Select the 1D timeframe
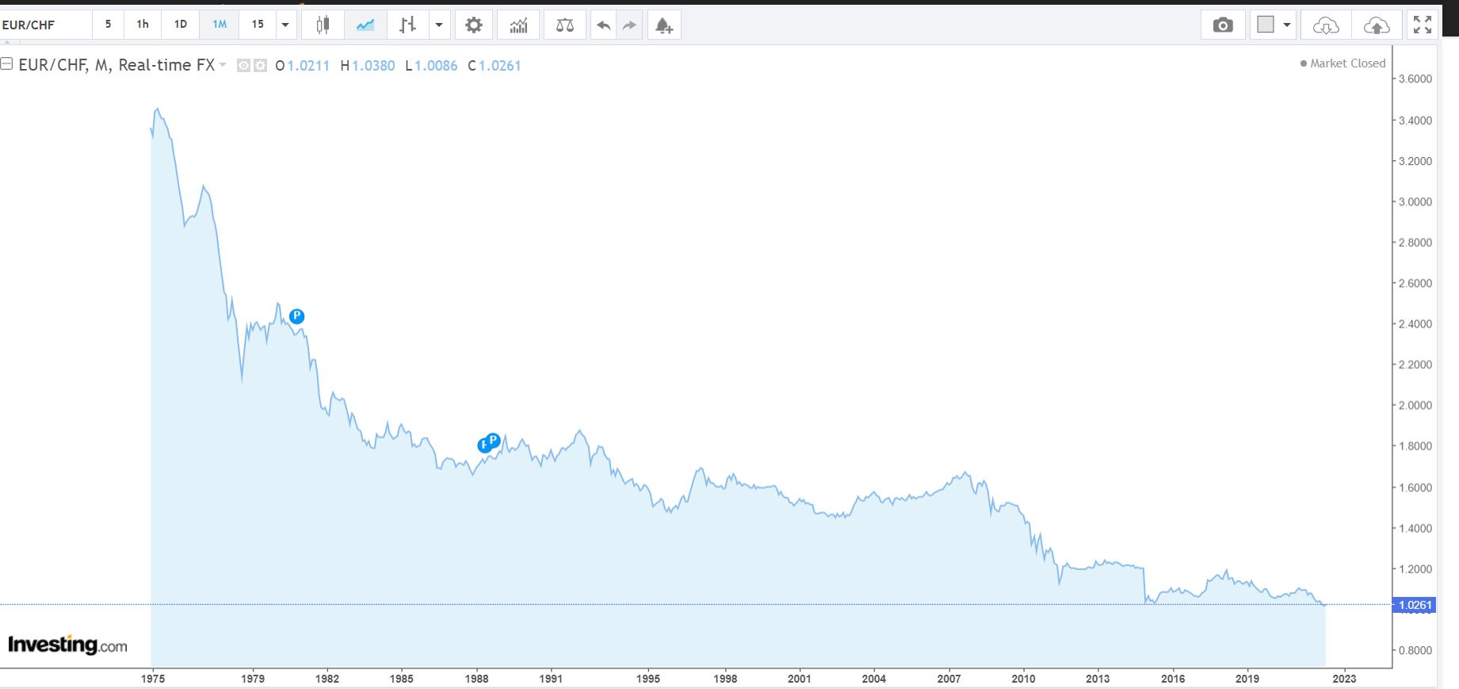This screenshot has height=689, width=1459. tap(181, 25)
